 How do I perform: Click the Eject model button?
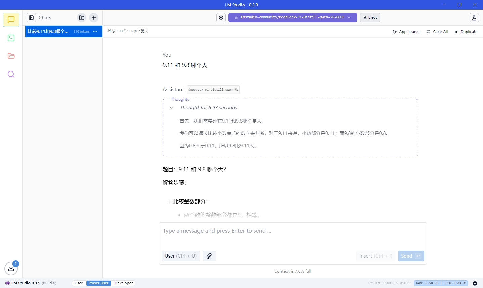(x=370, y=18)
